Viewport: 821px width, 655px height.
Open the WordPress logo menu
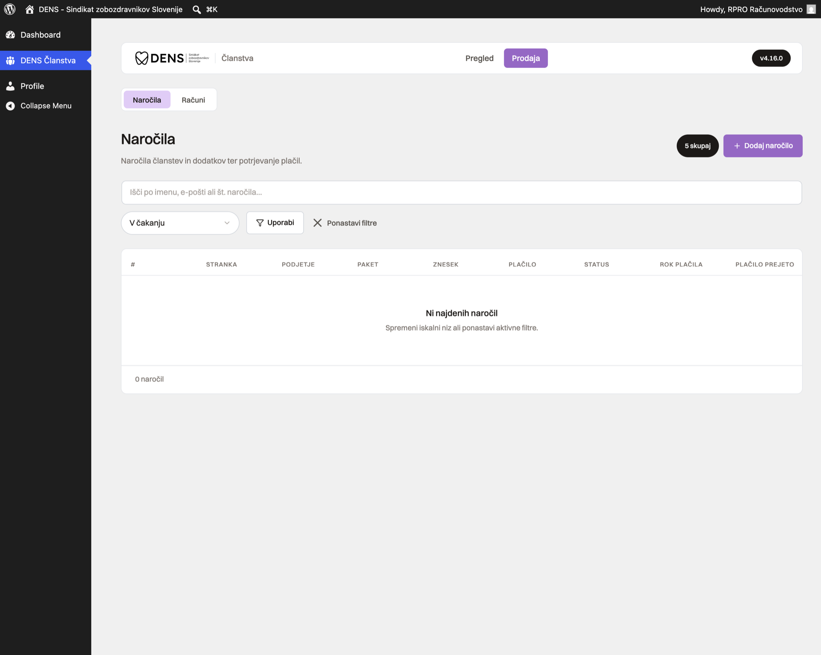[10, 9]
